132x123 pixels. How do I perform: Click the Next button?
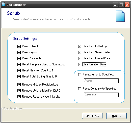pyautogui.click(x=116, y=116)
